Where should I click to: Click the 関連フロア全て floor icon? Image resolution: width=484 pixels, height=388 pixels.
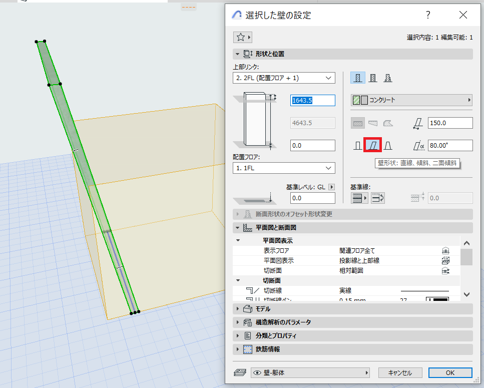pyautogui.click(x=445, y=251)
